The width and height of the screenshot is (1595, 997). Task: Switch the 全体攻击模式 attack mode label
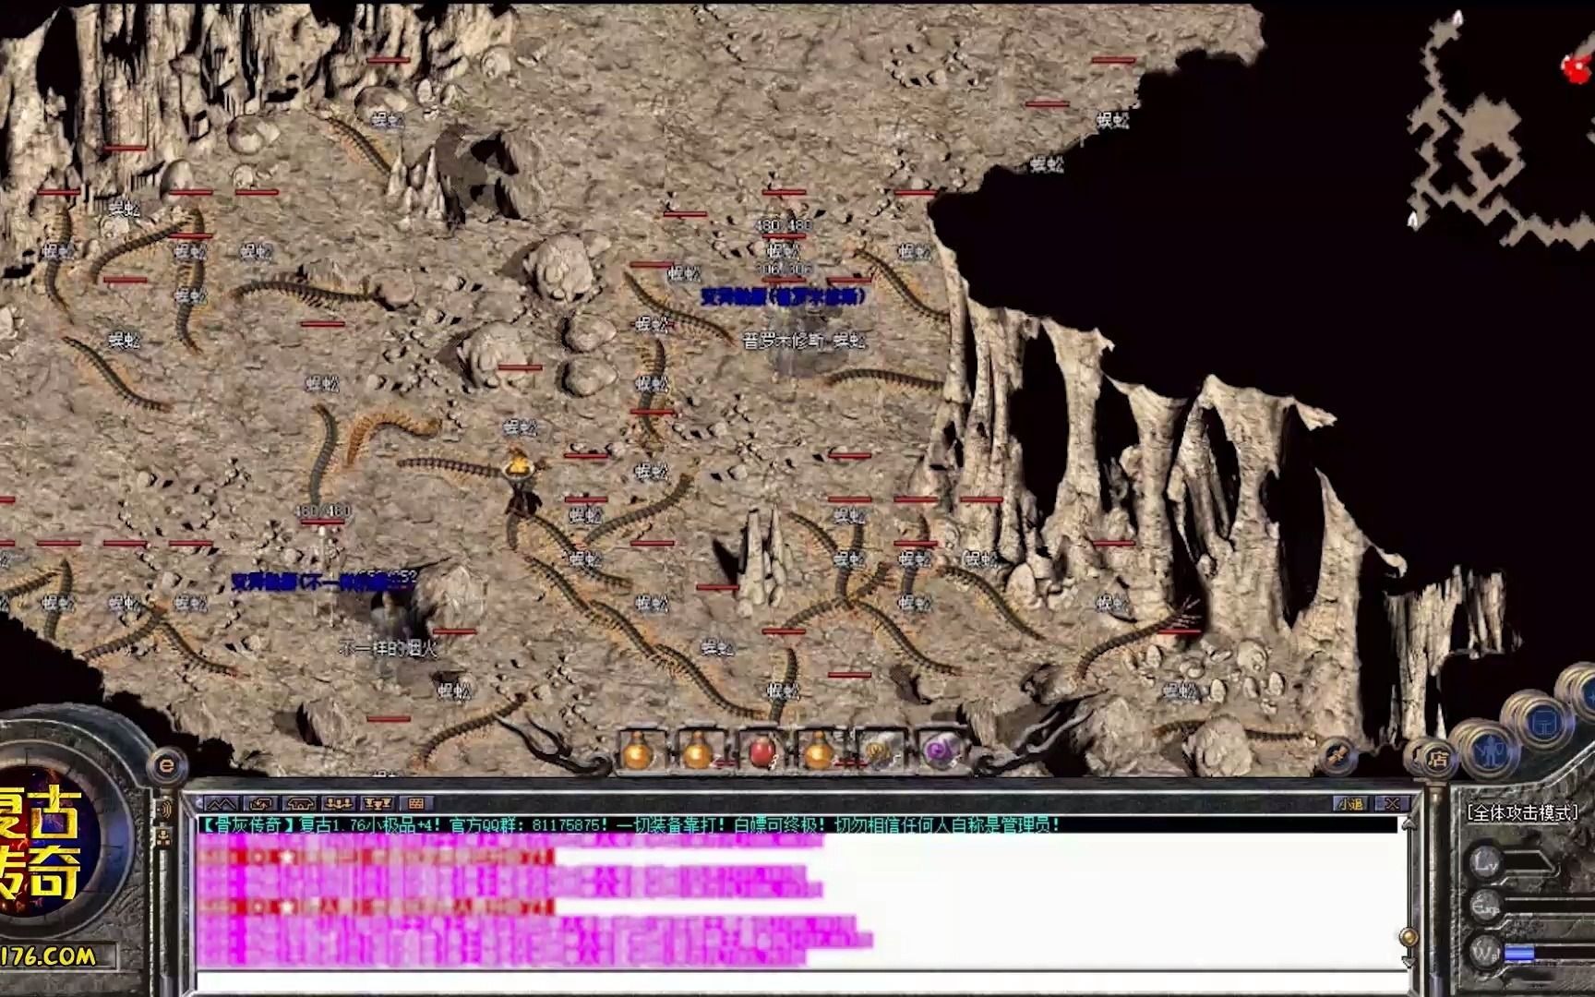[1521, 813]
